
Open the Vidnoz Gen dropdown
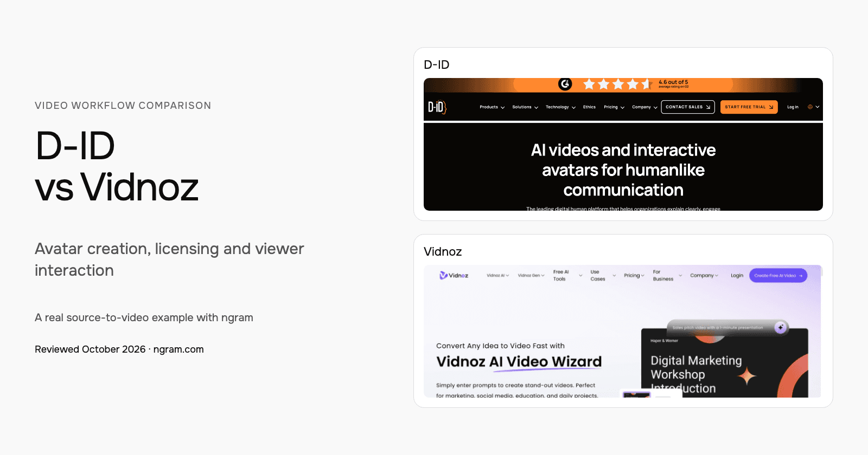pos(531,276)
